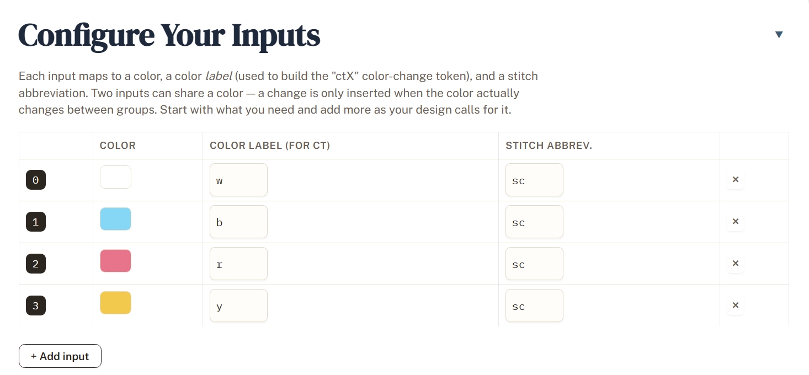809x375 pixels.
Task: Remove input row 2 via X icon
Action: [736, 264]
